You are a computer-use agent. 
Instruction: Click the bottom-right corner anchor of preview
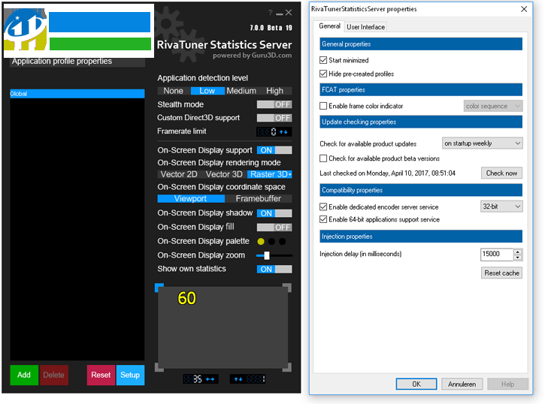[x=287, y=367]
